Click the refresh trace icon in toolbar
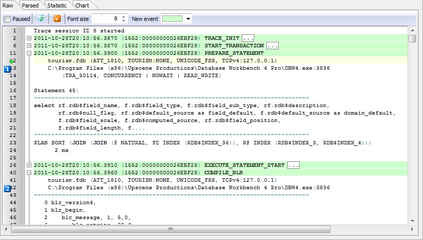 pos(41,19)
